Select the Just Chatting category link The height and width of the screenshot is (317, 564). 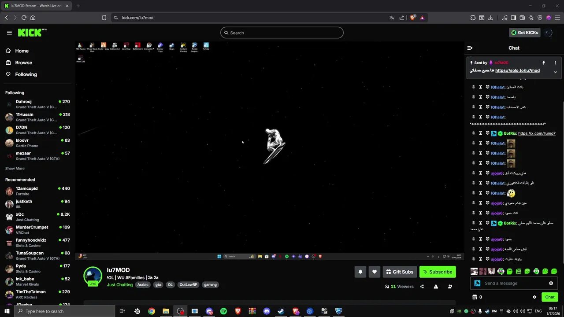[120, 285]
